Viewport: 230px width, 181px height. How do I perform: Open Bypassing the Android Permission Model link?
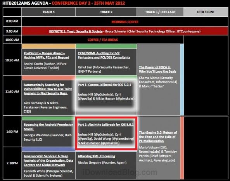48,127
